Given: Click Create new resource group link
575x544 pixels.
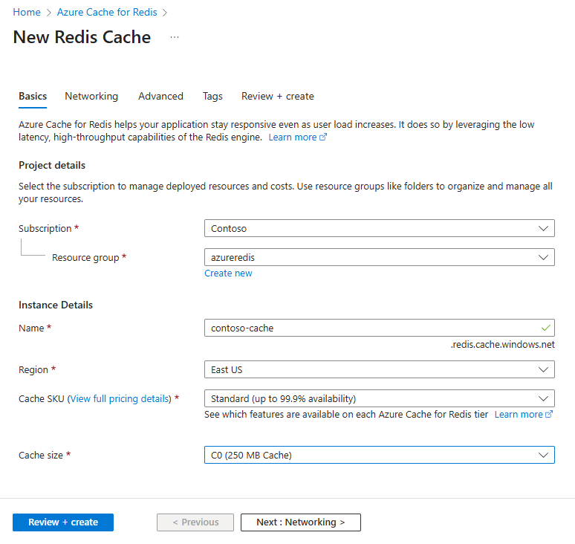Looking at the screenshot, I should pos(228,273).
